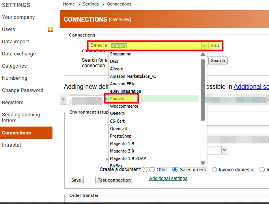The image size is (269, 204).
Task: Select the Invoice domestic radio button
Action: 214,170
